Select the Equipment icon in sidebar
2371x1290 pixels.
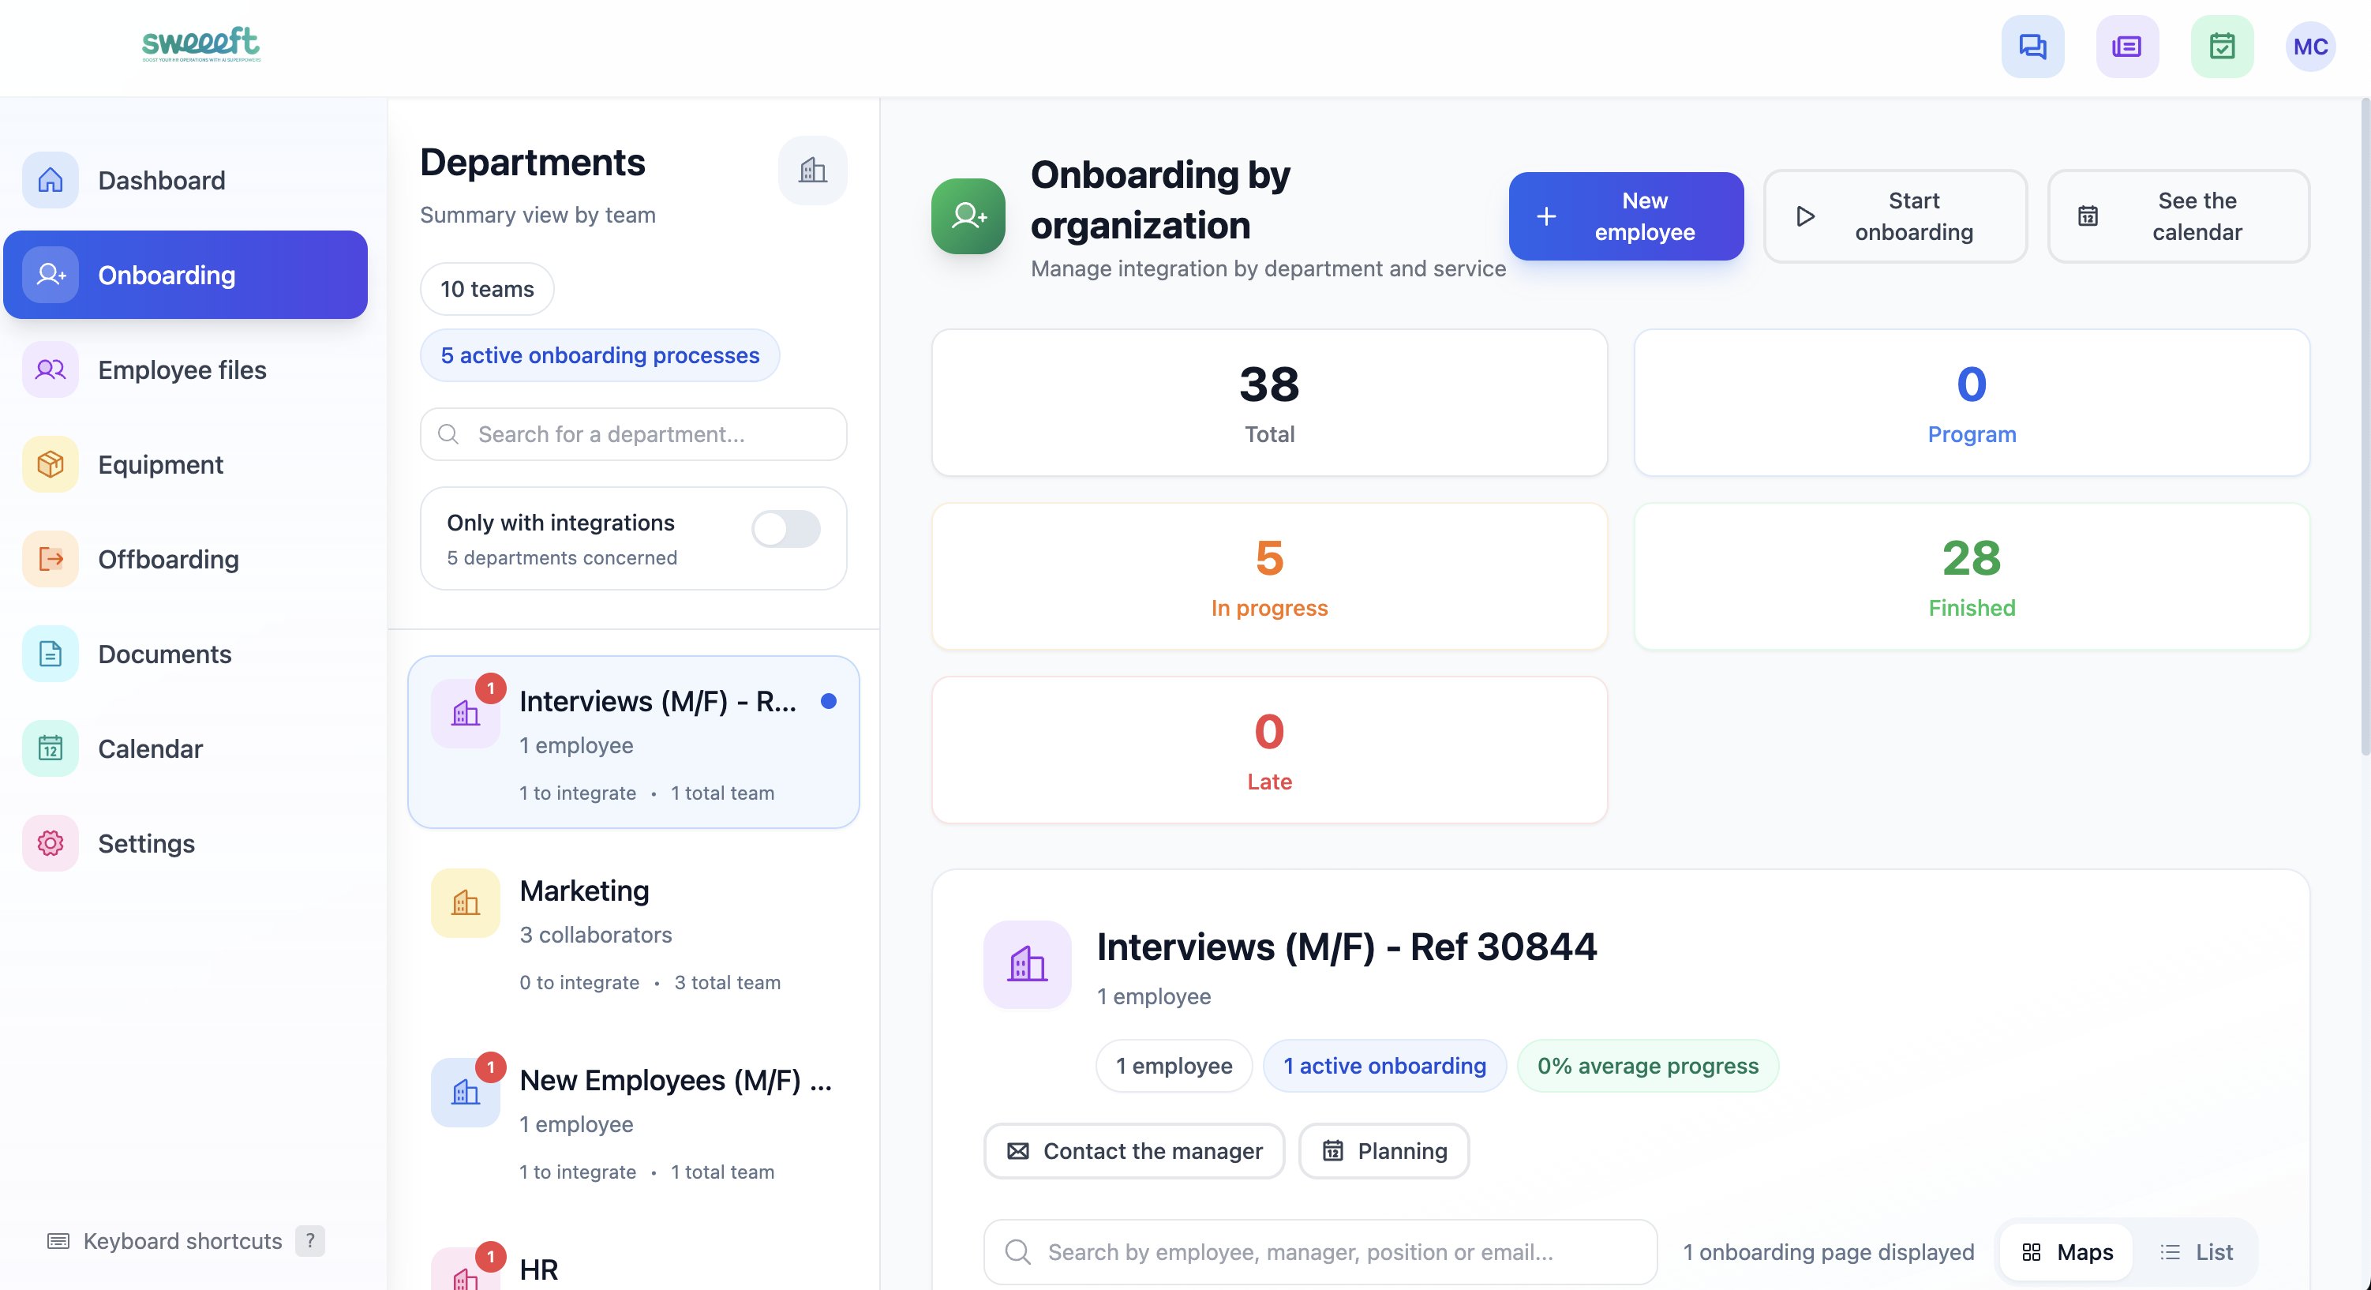(50, 464)
